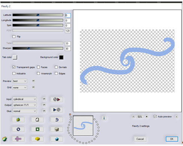The width and height of the screenshot is (183, 146).
Task: Confirm settings with the OK button
Action: pos(172,139)
